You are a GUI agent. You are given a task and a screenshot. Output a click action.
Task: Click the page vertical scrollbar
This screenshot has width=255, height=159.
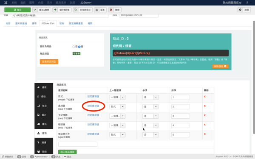[254, 78]
